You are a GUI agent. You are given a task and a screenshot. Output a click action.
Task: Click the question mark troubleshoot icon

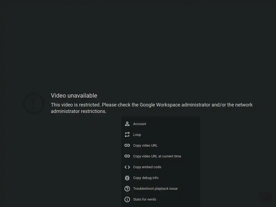tap(127, 188)
